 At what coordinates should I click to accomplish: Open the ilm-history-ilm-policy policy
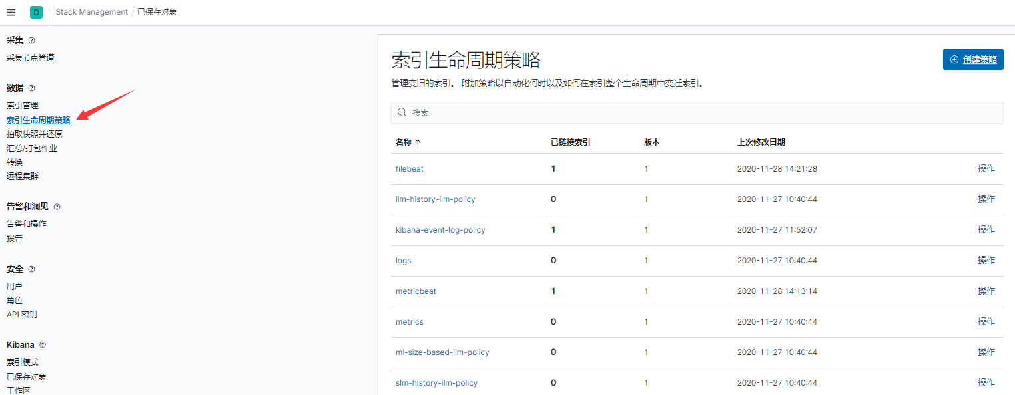pyautogui.click(x=436, y=199)
